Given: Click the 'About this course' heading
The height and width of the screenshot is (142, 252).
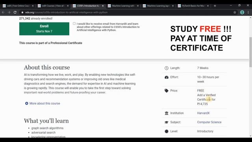Looking at the screenshot, I should click(47, 67).
